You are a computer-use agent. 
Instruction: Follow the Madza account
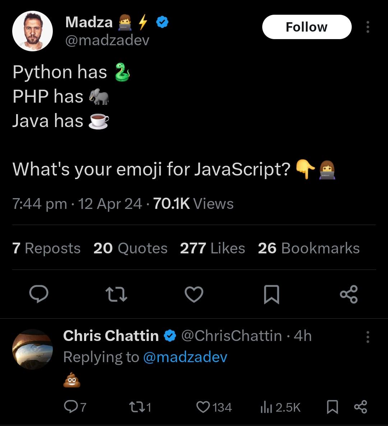[306, 27]
